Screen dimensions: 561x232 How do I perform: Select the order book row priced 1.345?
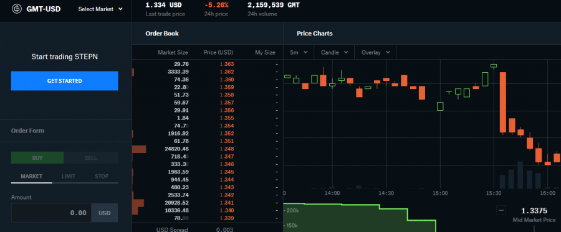pos(208,172)
